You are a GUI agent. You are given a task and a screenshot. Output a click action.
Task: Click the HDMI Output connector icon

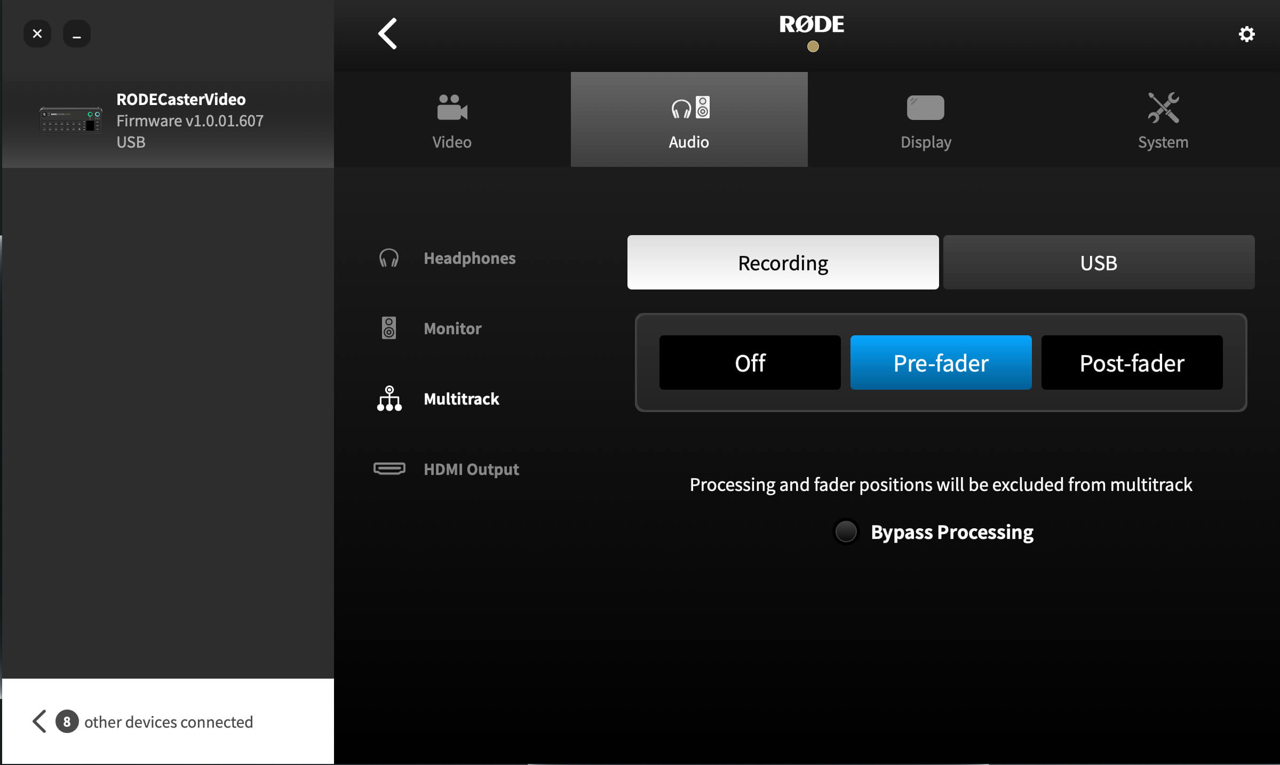[389, 469]
